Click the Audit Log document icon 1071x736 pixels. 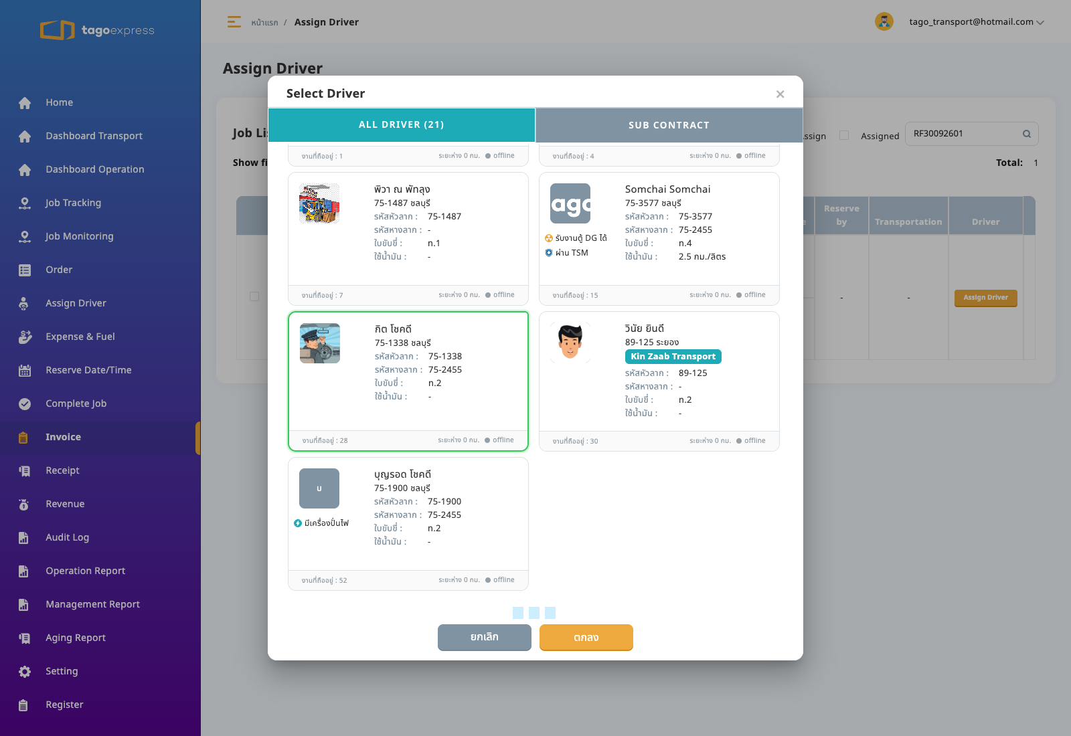23,538
